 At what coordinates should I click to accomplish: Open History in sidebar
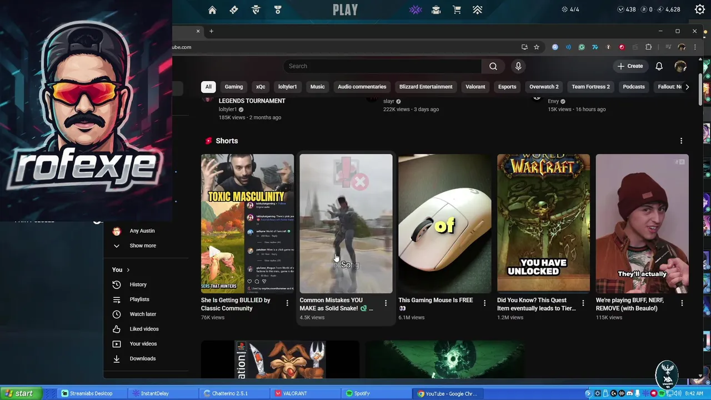(x=138, y=284)
